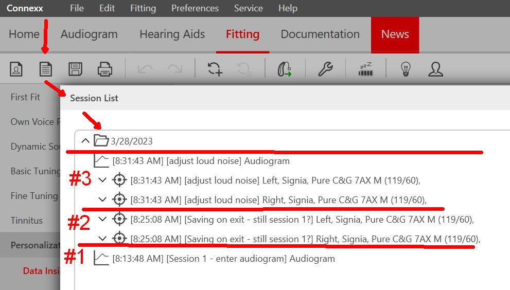Expand the Saving on exit Left entry
Image resolution: width=510 pixels, height=290 pixels.
(x=102, y=219)
